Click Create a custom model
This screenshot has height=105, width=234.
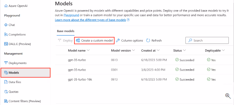click(x=94, y=40)
